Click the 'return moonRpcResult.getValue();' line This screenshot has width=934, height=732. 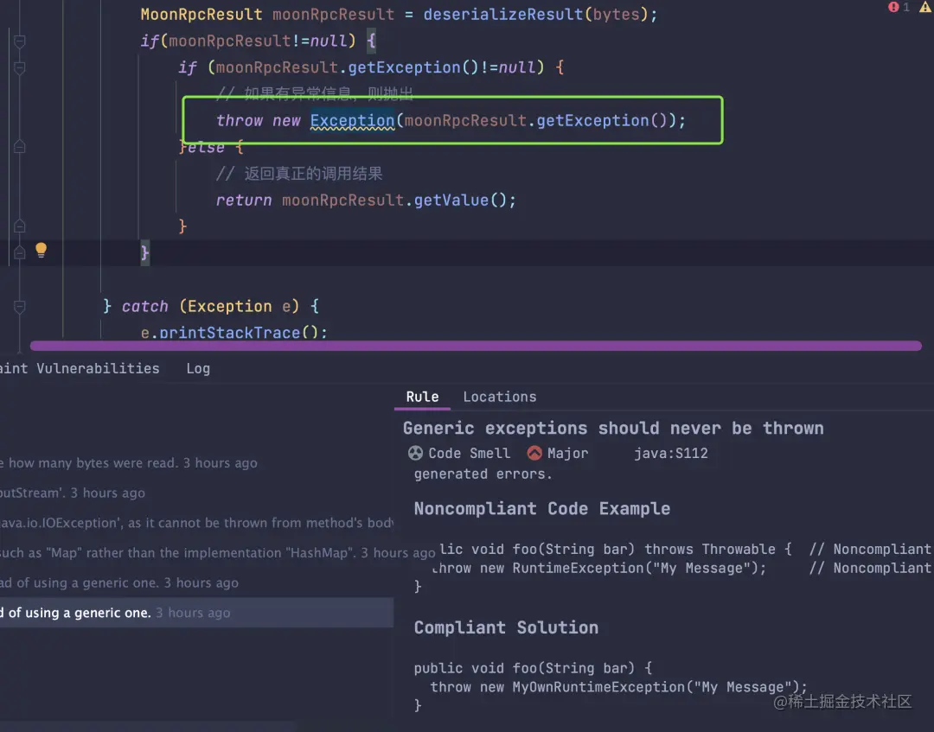click(366, 201)
